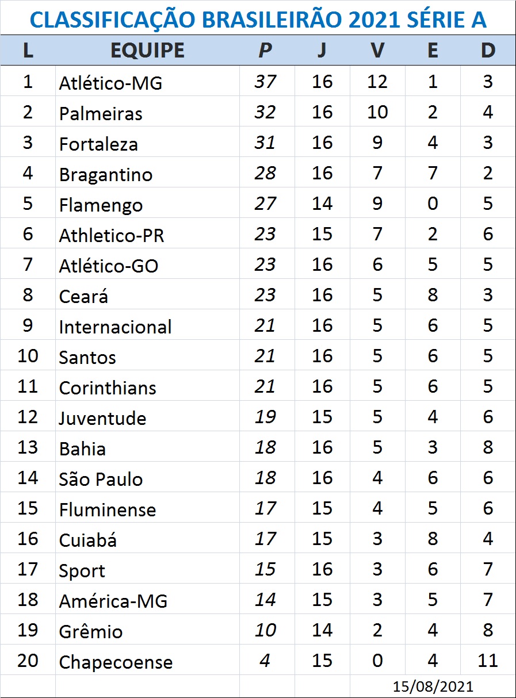
Task: Select the Flamengo team cell
Action: click(x=101, y=205)
